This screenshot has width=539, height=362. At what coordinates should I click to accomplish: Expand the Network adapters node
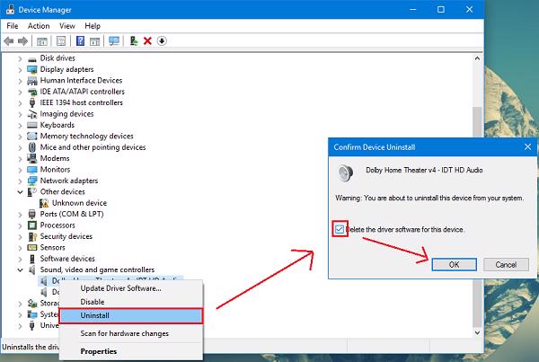pos(21,181)
